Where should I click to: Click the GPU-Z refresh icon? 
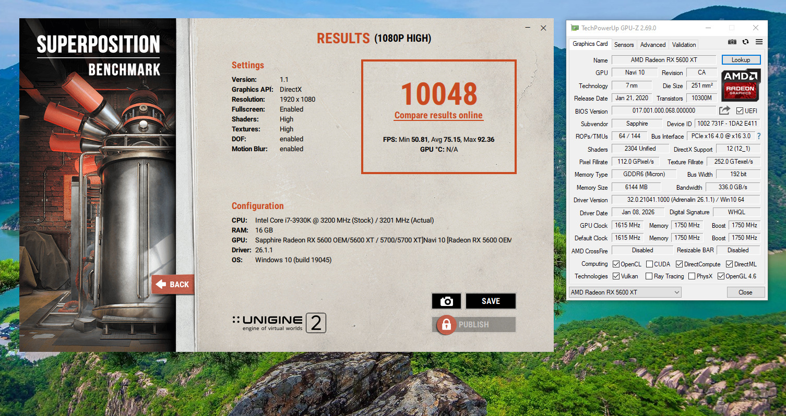point(745,42)
